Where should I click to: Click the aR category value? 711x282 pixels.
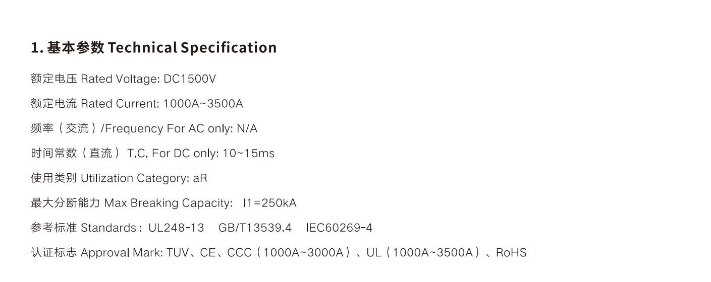coord(200,178)
